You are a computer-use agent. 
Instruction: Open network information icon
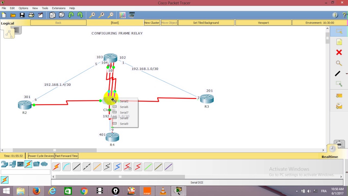pos(335,15)
